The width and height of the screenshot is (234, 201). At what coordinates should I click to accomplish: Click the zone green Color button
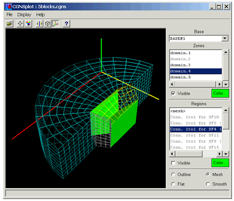coord(220,93)
